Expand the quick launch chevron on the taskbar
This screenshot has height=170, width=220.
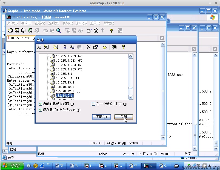click(x=48, y=164)
